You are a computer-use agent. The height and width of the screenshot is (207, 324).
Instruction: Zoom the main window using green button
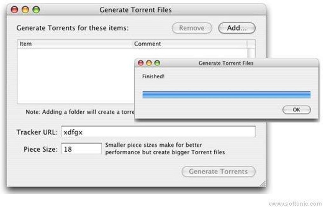[x=36, y=10]
